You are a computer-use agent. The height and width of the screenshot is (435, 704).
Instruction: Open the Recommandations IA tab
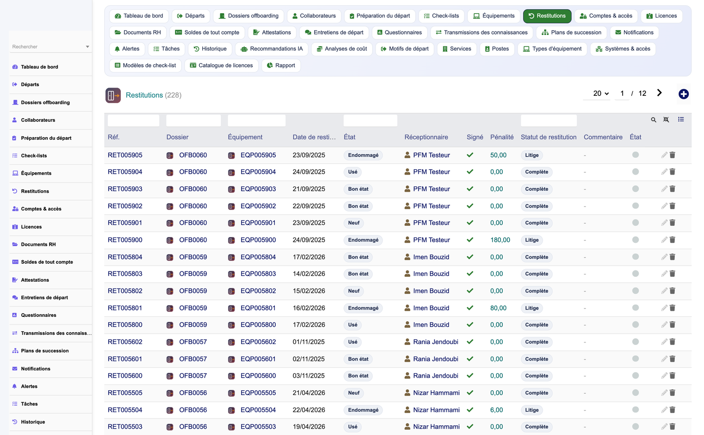click(x=271, y=49)
